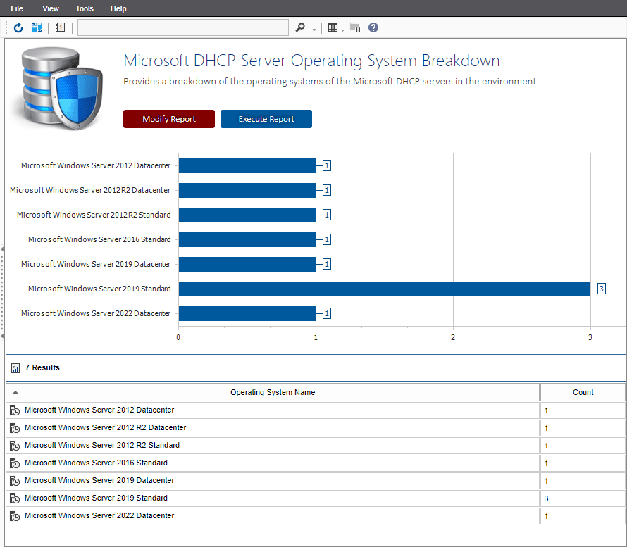
Task: Click count value 1 for Server 2016 Standard
Action: [x=546, y=463]
